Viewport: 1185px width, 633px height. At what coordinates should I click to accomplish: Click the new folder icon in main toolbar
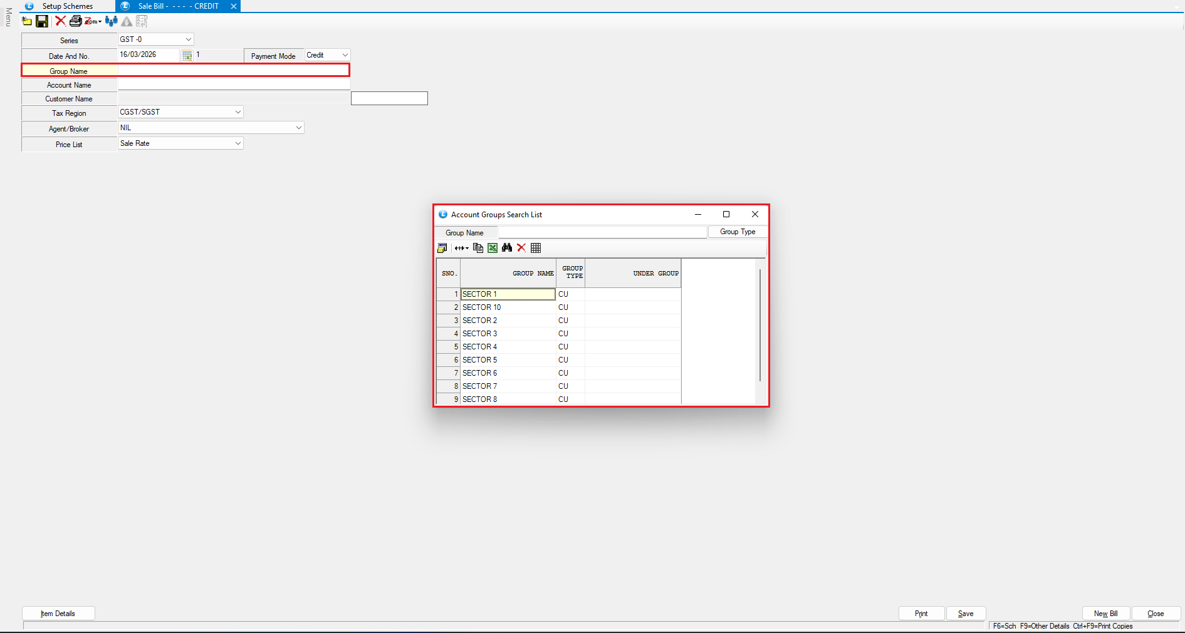pos(27,21)
